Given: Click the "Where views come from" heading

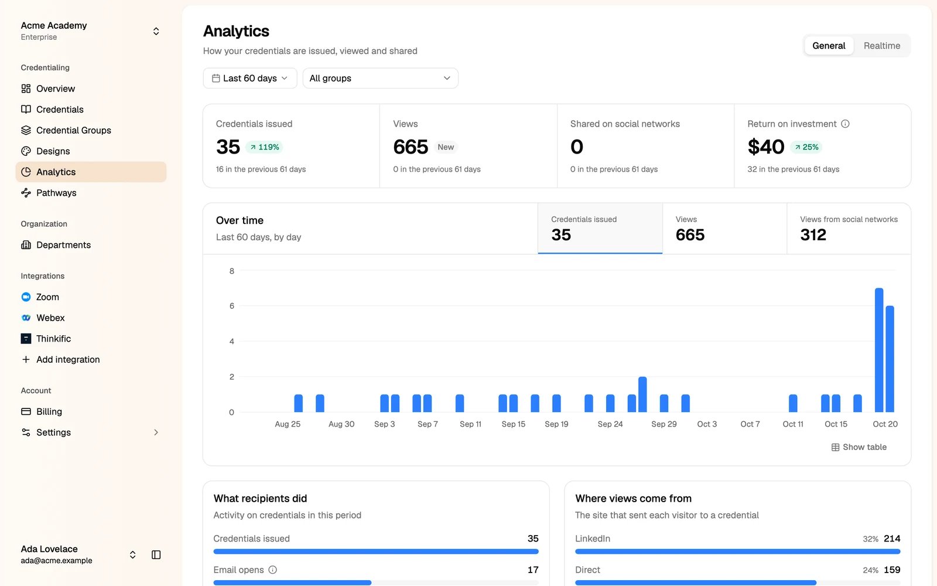Looking at the screenshot, I should [633, 499].
